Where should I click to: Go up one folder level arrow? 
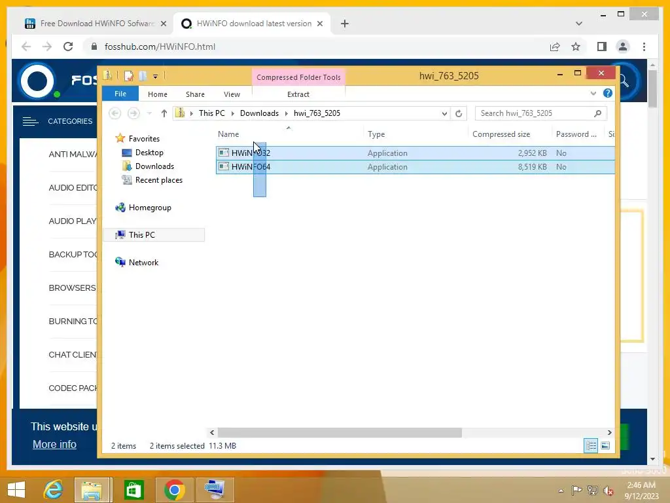pyautogui.click(x=164, y=113)
